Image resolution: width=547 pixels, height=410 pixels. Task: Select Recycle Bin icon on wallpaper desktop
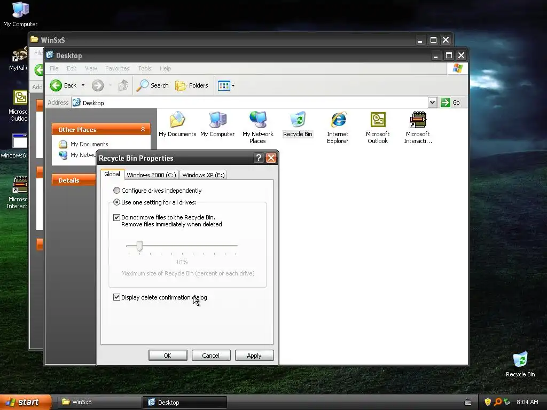(x=520, y=365)
